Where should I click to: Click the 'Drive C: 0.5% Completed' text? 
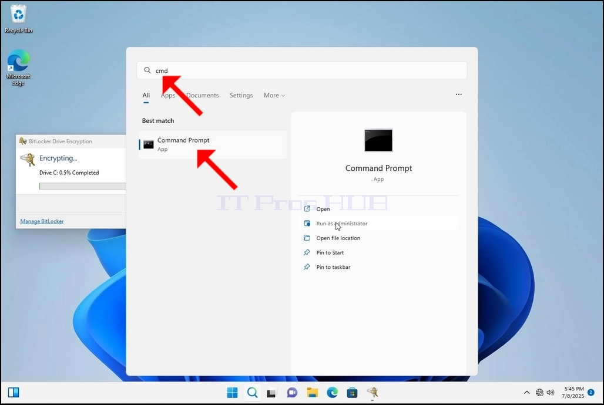(x=69, y=173)
